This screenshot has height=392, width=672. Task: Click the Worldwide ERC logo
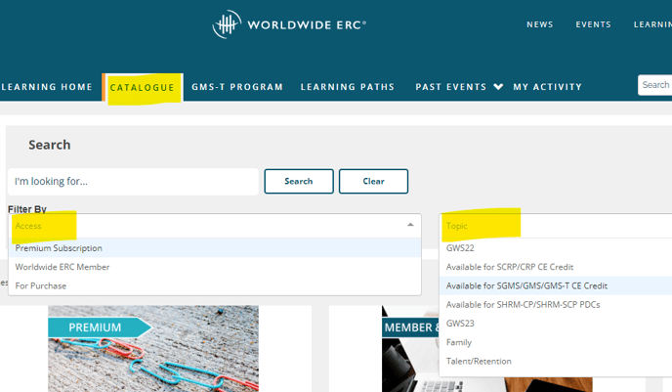pyautogui.click(x=289, y=24)
